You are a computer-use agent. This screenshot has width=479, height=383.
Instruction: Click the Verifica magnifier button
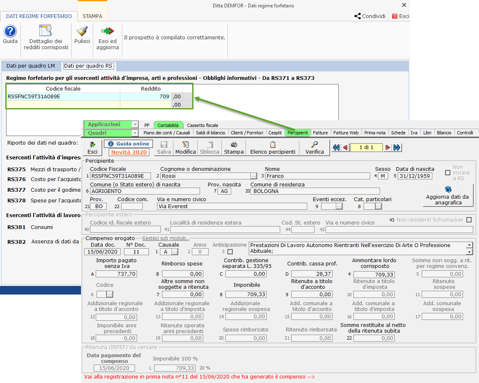314,148
